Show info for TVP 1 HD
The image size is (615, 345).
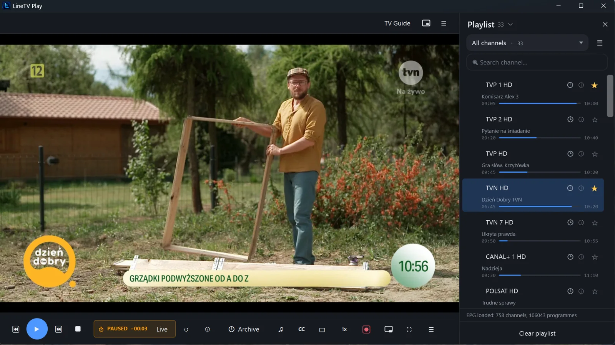pos(581,85)
